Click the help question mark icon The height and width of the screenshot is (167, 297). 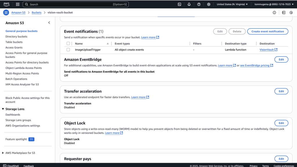(199, 4)
